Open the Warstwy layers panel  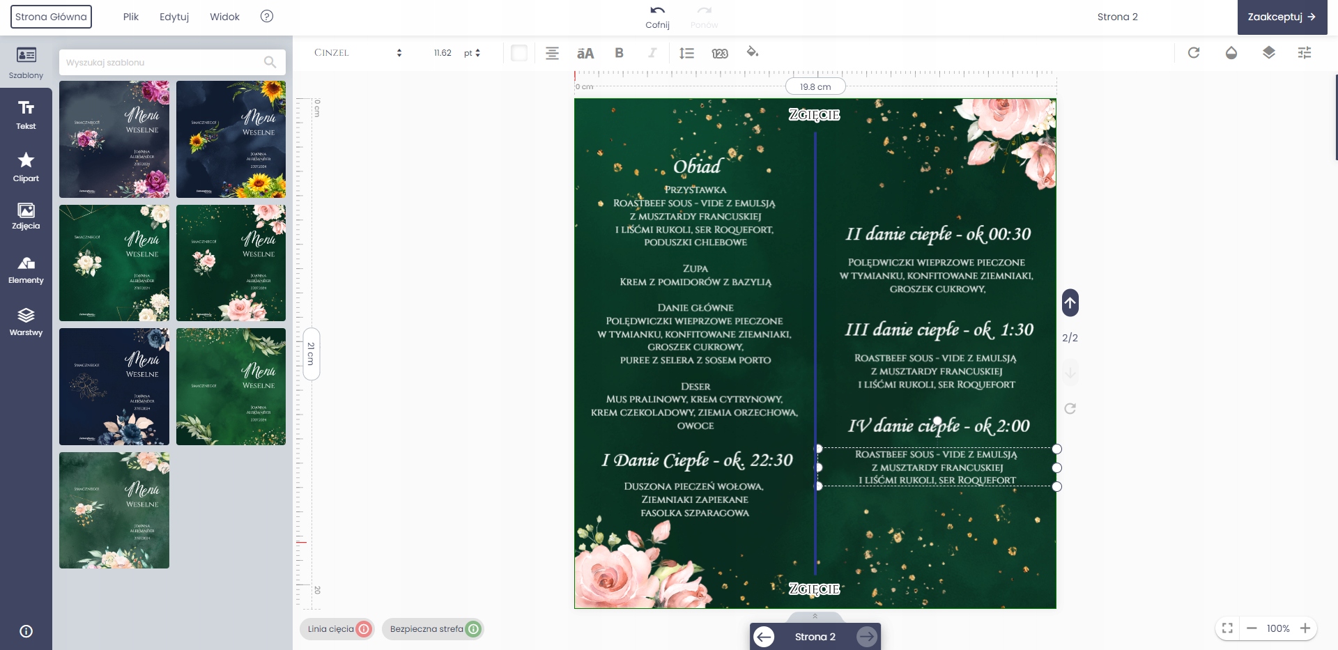(26, 322)
